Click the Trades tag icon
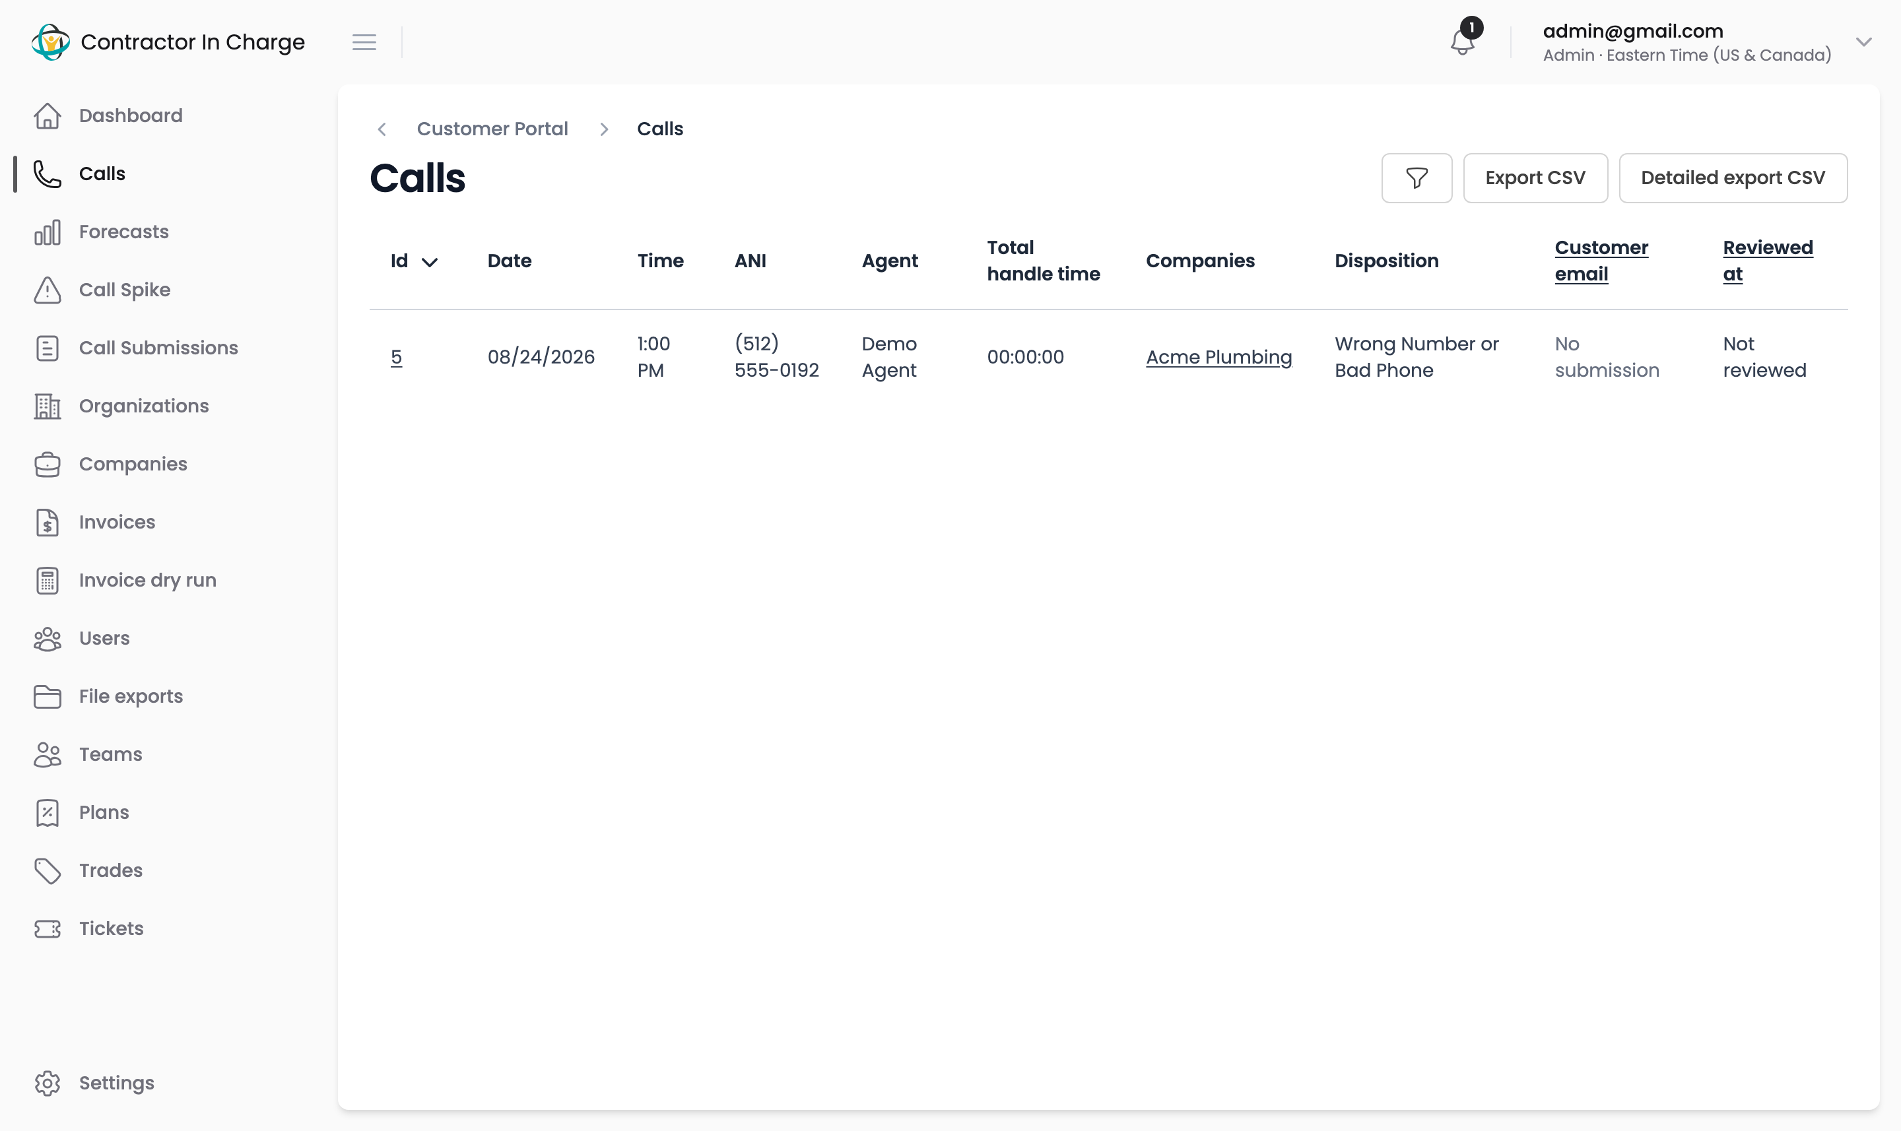 coord(48,870)
